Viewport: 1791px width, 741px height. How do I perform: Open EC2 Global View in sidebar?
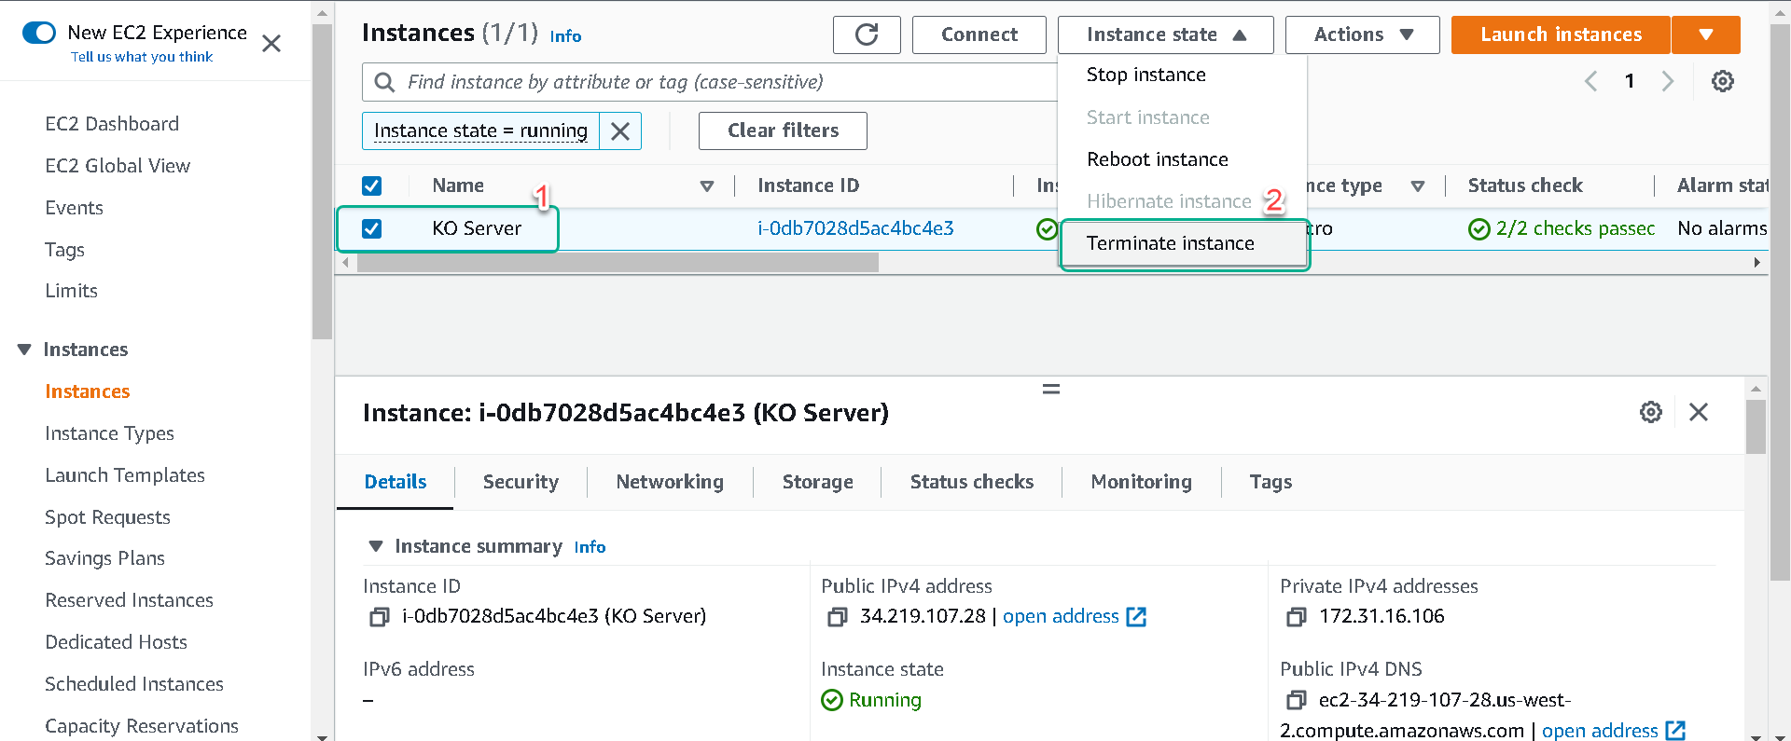click(x=118, y=166)
